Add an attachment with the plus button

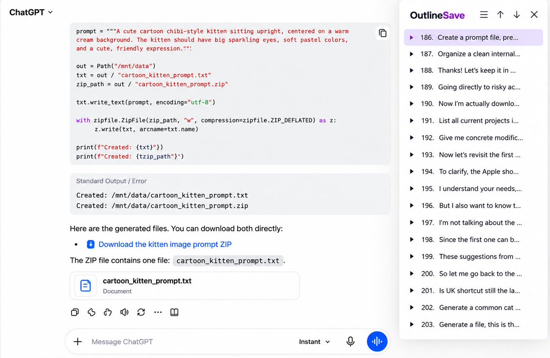(x=78, y=341)
